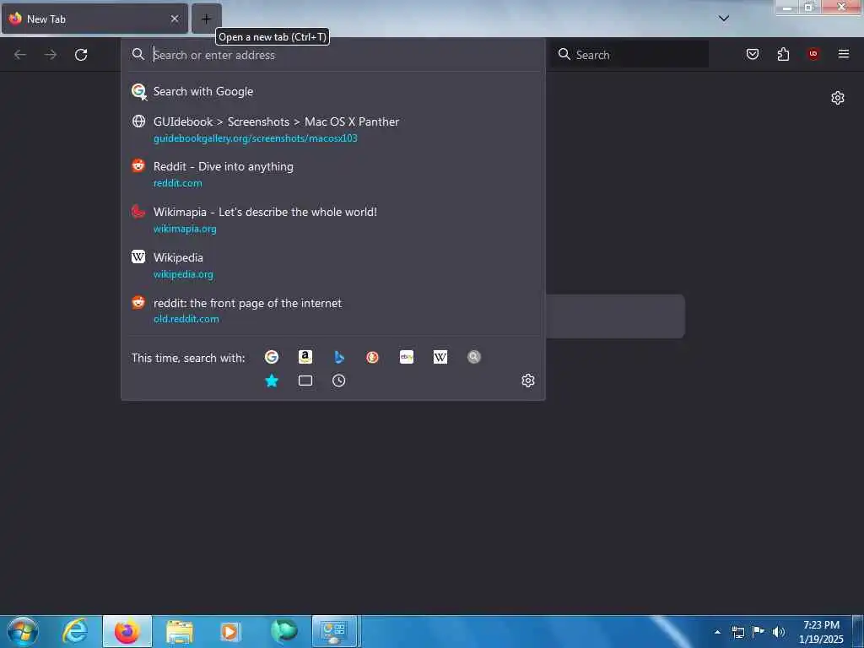
Task: Search this time with Google
Action: coord(272,357)
